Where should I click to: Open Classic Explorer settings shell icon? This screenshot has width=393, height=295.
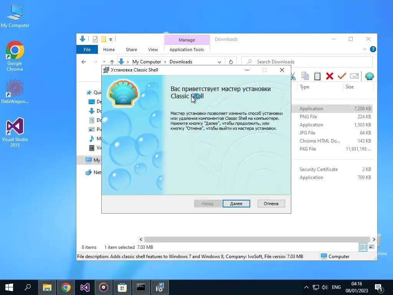[370, 76]
